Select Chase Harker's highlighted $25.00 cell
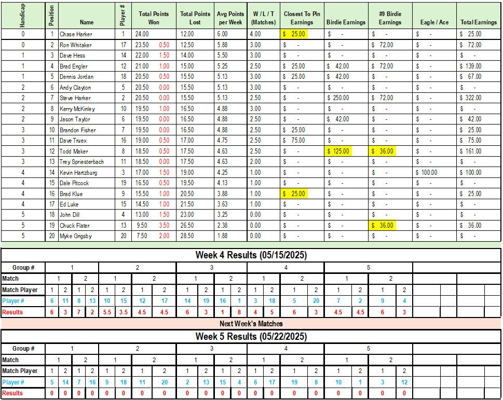 [x=294, y=34]
